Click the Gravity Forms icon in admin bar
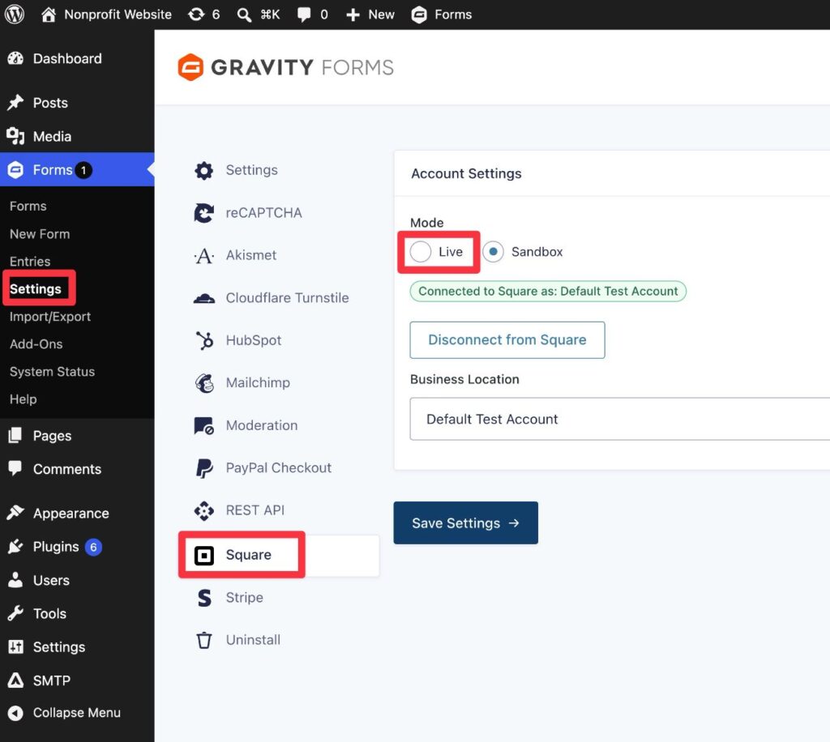 coord(419,15)
